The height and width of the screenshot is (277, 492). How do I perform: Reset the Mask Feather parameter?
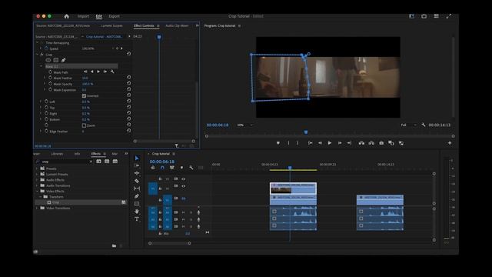pos(128,77)
